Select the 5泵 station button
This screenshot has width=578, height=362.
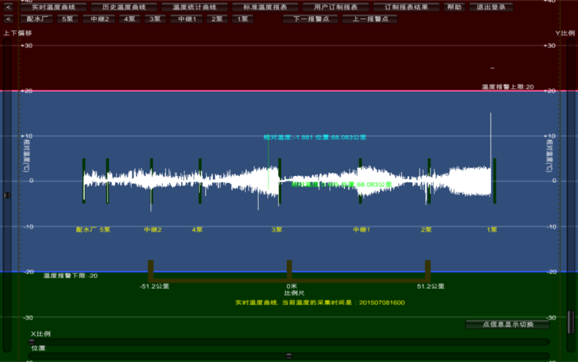point(68,19)
